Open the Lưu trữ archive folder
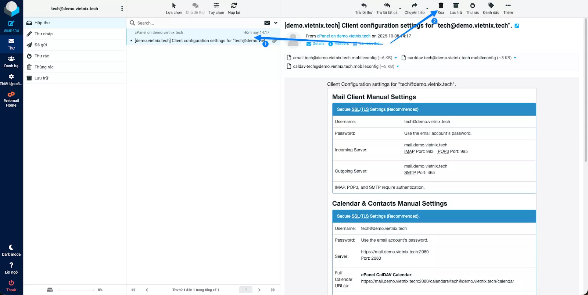 75,78
